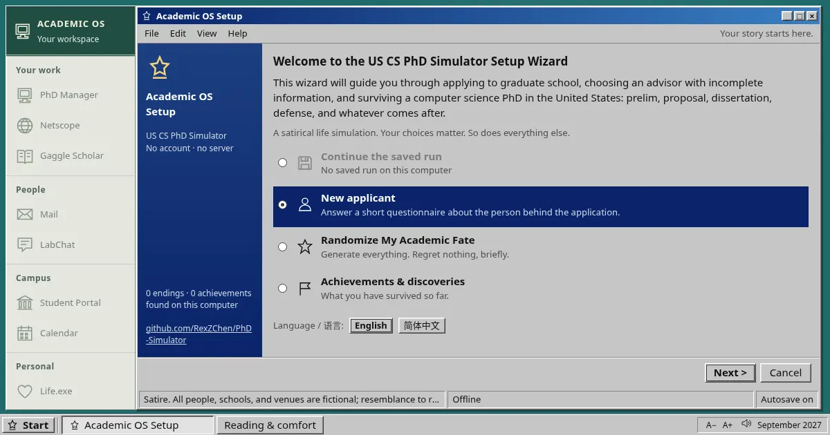Viewport: 830px width, 435px height.
Task: Click the gold star in setup panel
Action: pos(160,68)
